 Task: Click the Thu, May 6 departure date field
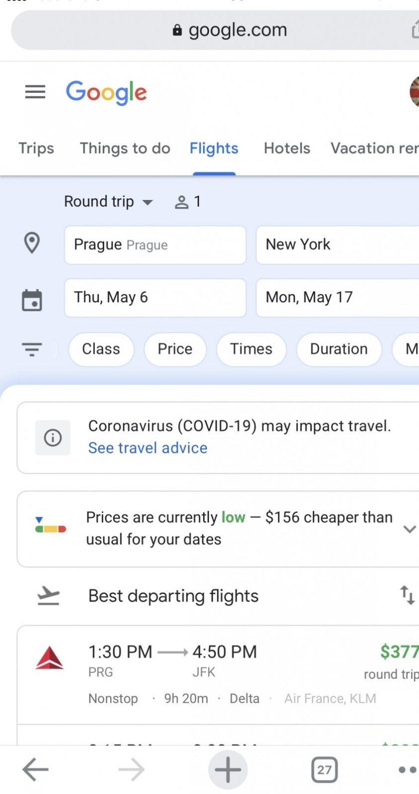click(x=155, y=298)
